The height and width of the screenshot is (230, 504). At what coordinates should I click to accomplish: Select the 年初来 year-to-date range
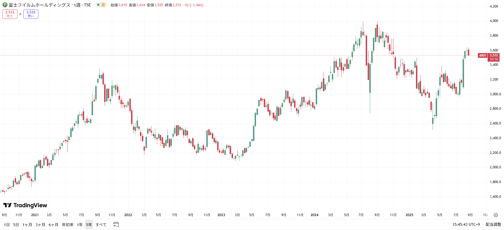point(68,224)
